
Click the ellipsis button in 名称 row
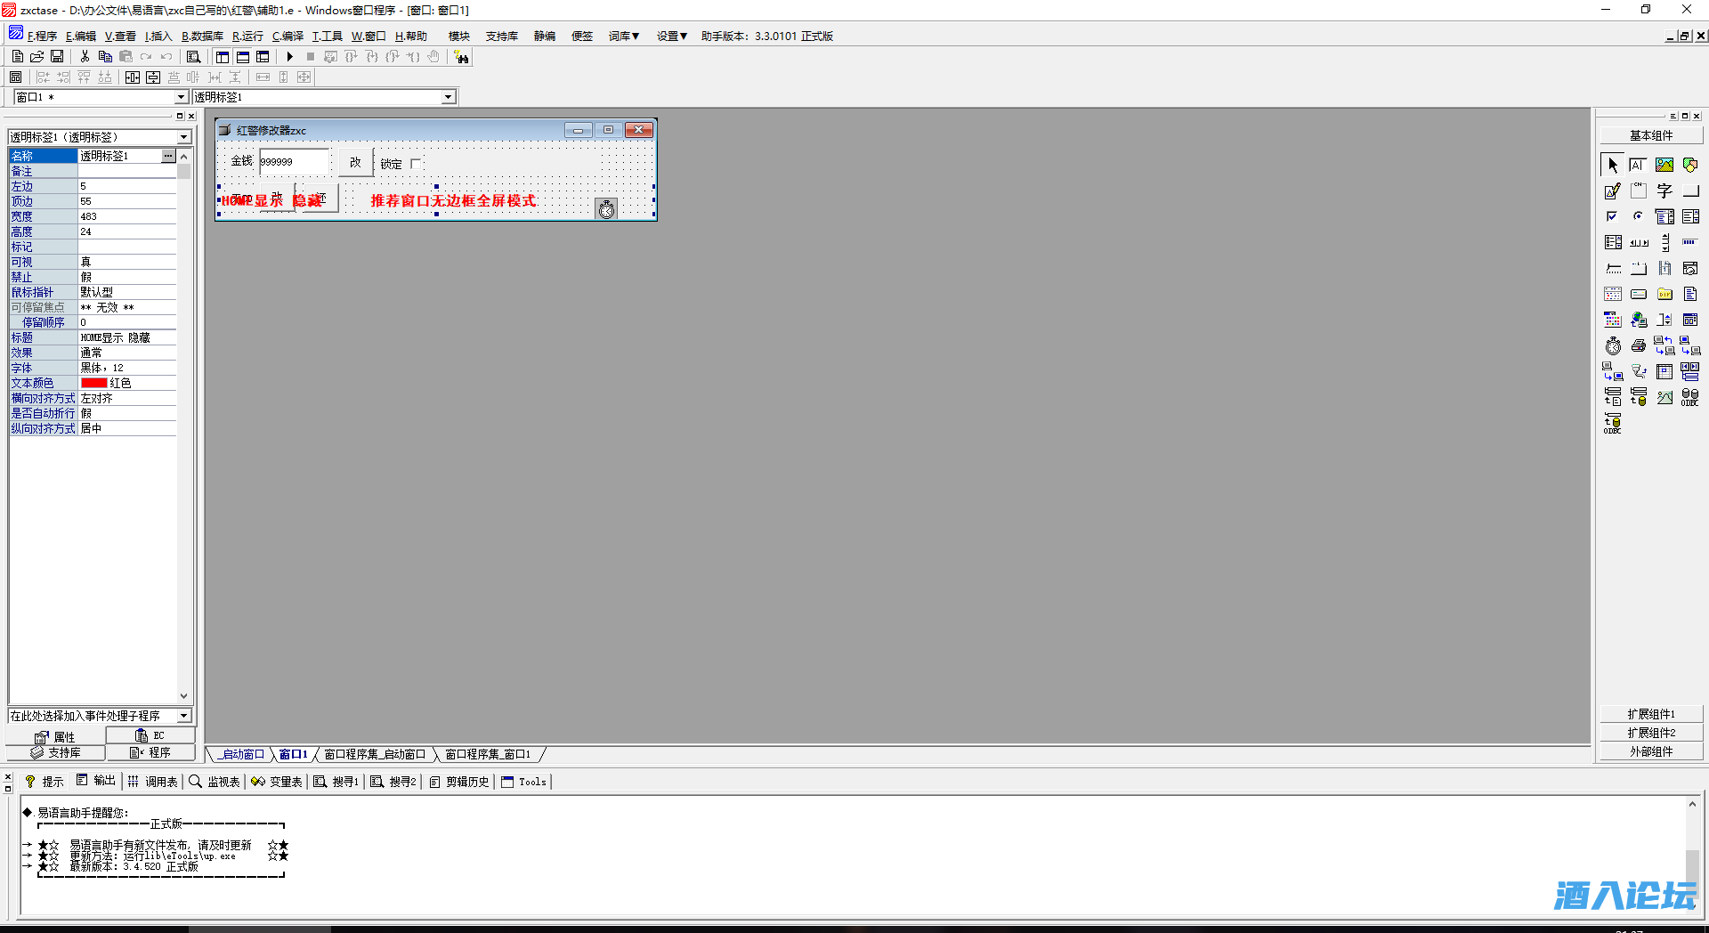[x=168, y=156]
